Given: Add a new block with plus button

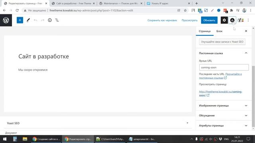Looking at the screenshot, I should coord(20,20).
